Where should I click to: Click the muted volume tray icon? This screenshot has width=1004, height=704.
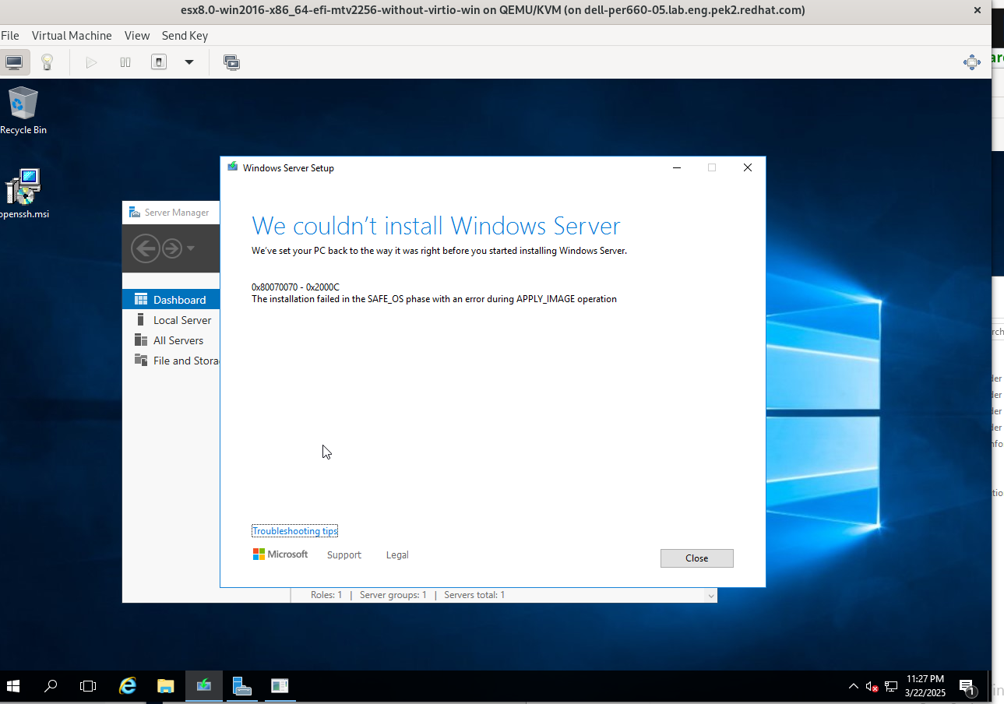872,687
